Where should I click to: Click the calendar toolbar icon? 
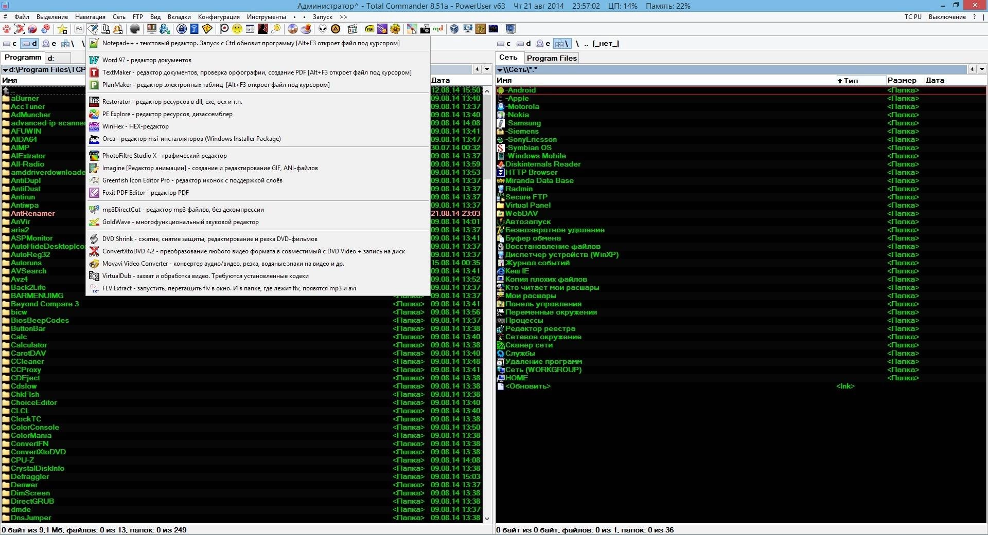pyautogui.click(x=250, y=29)
